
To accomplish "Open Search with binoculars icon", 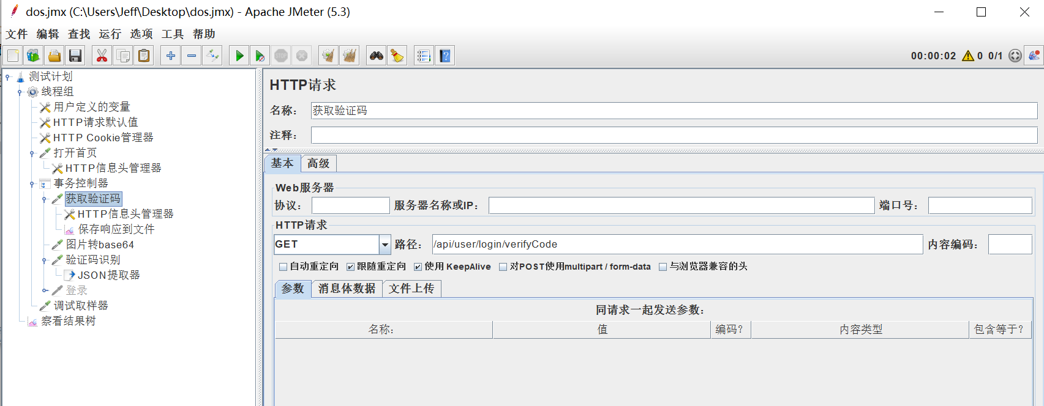I will 377,56.
